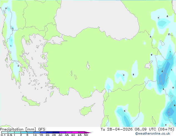
Task: Pick the legend swatch for 10–15 mm
Action: click(x=37, y=132)
